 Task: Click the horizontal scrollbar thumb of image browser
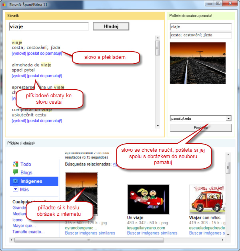point(89,240)
